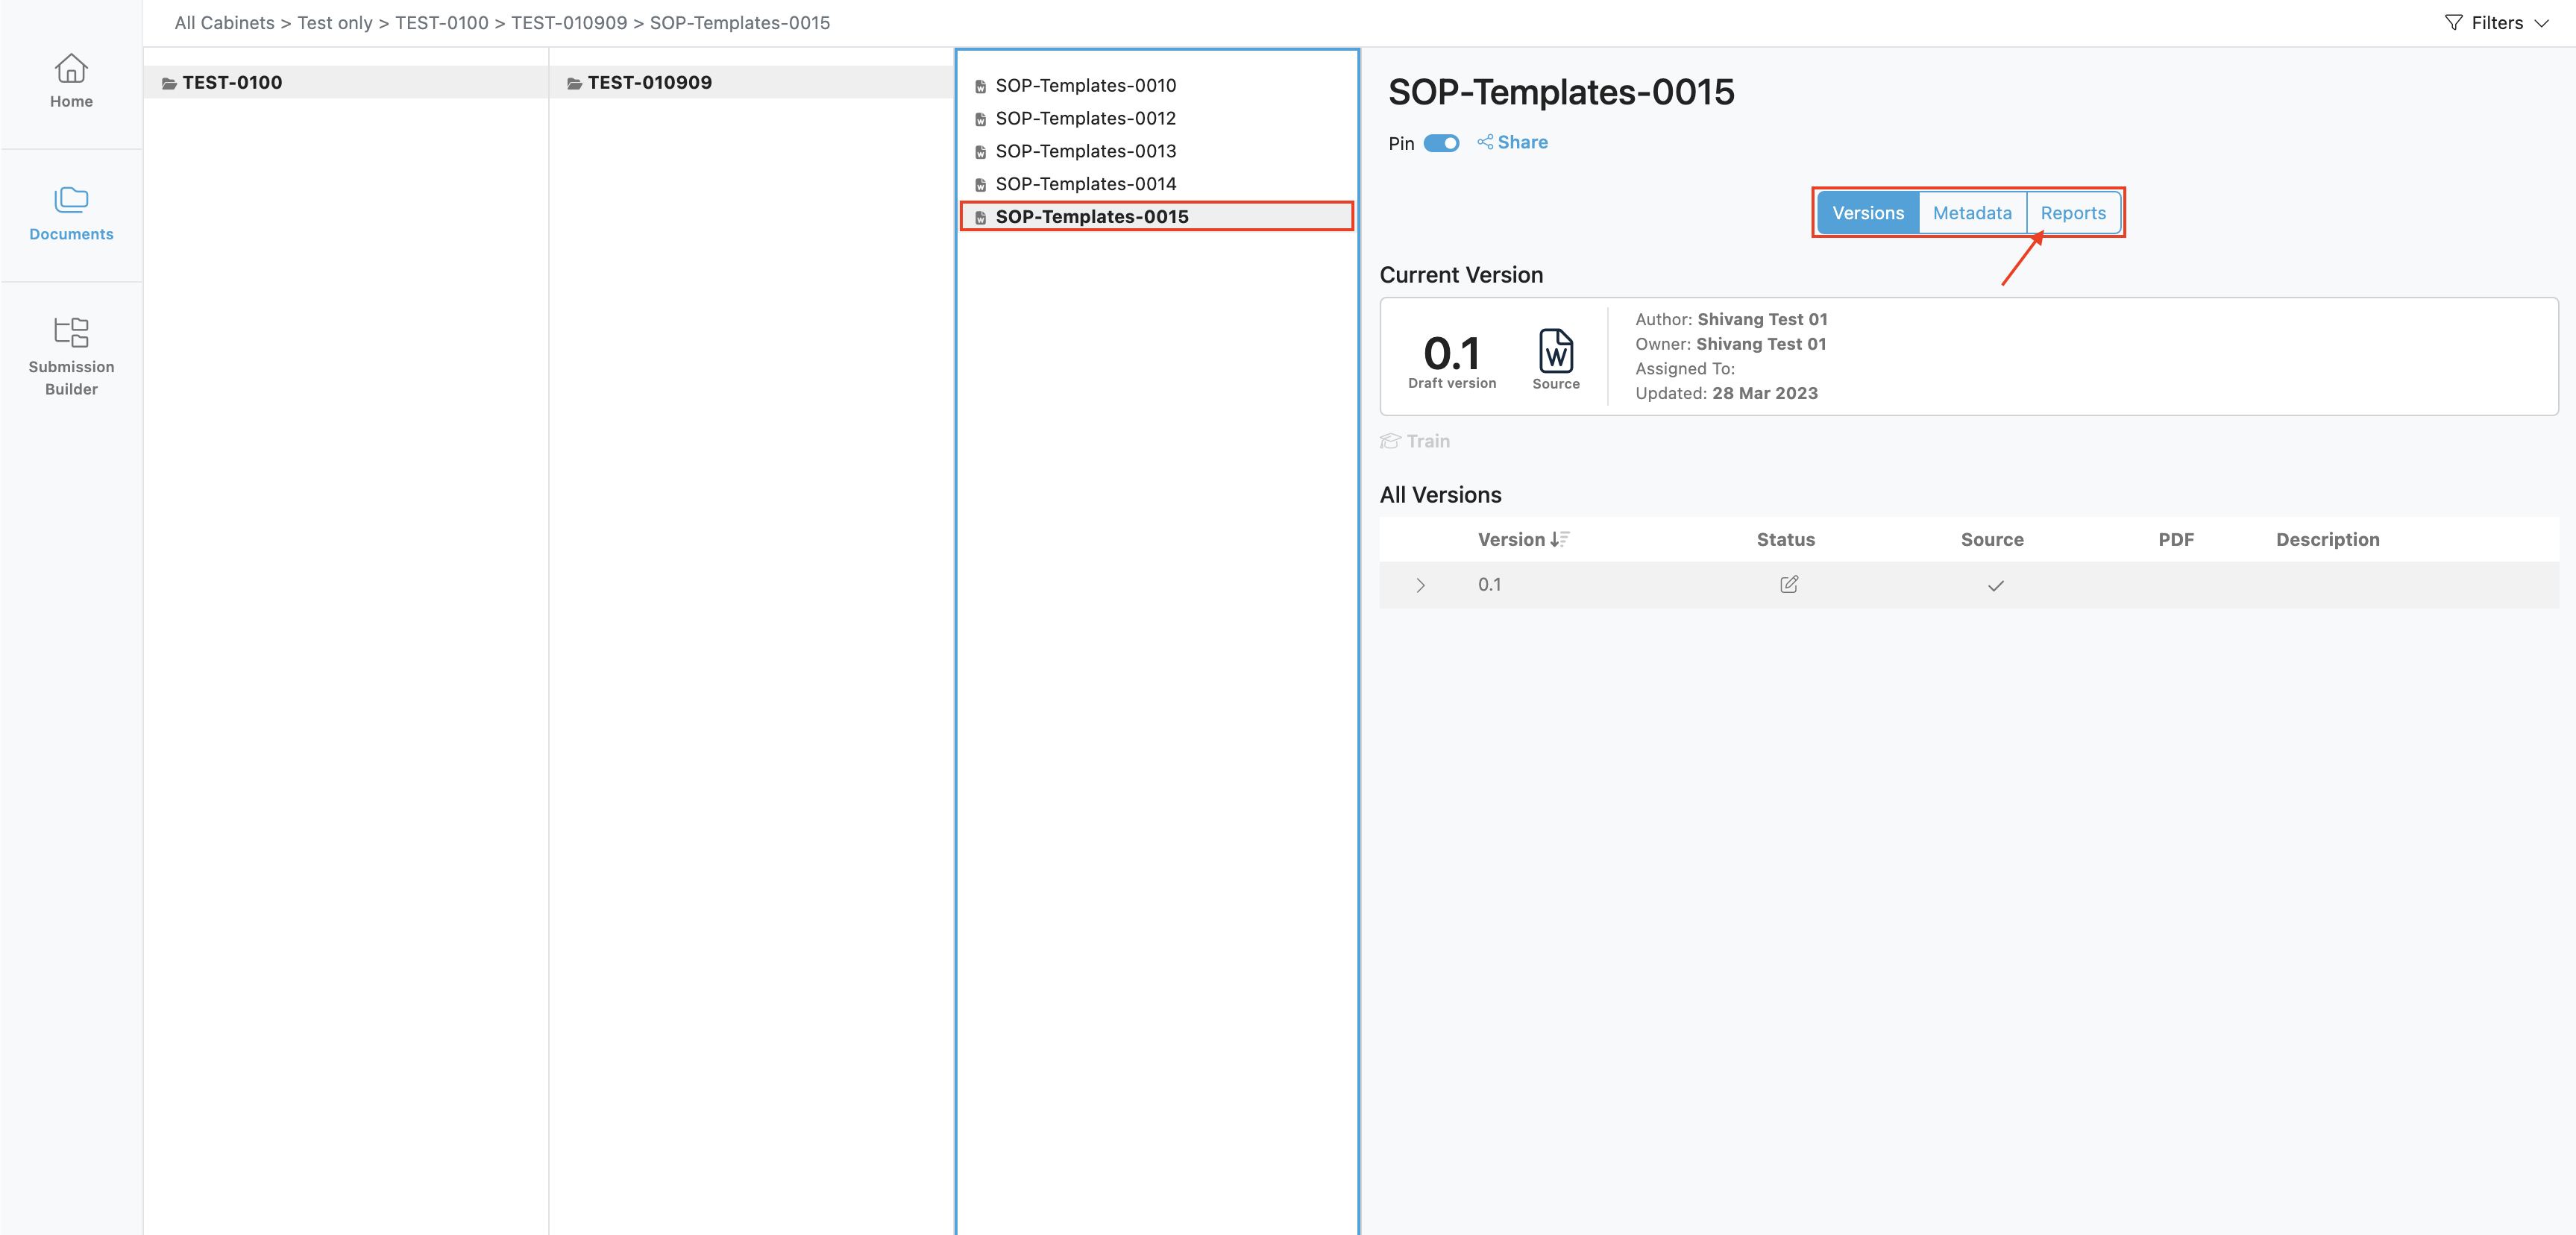The image size is (2576, 1235).
Task: Open the Reports tab
Action: (2073, 212)
